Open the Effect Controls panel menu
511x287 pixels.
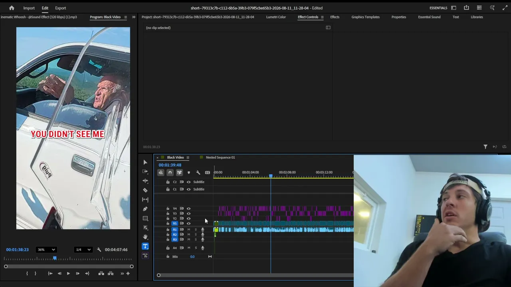point(322,17)
